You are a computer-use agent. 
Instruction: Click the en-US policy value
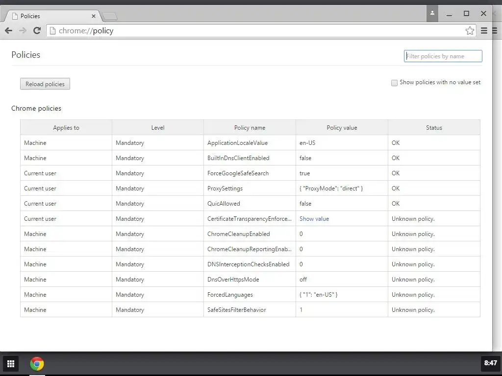click(x=307, y=143)
